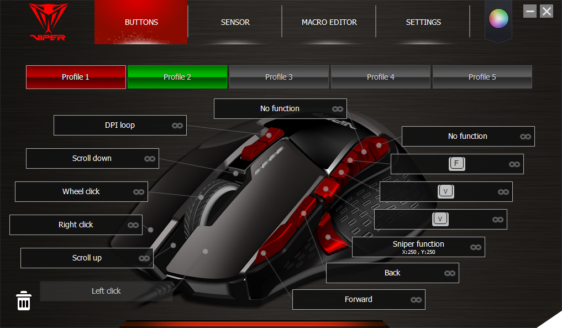The height and width of the screenshot is (328, 562).
Task: Minimize the Viper window
Action: pos(530,11)
